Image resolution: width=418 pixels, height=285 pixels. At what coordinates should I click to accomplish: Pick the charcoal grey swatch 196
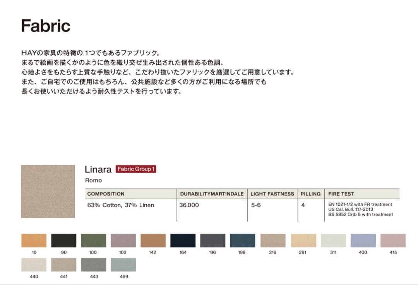click(212, 241)
